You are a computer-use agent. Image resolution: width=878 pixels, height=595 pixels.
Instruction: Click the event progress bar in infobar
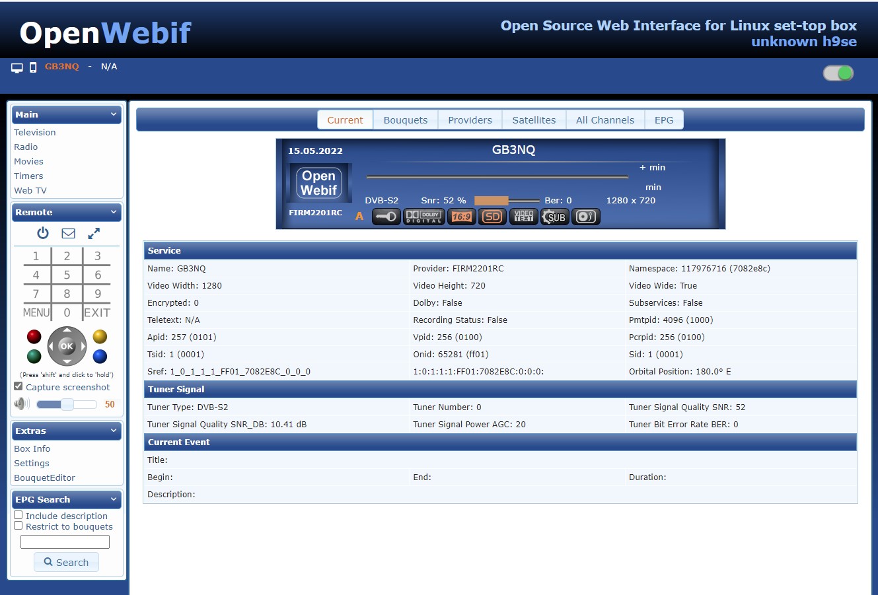click(497, 177)
